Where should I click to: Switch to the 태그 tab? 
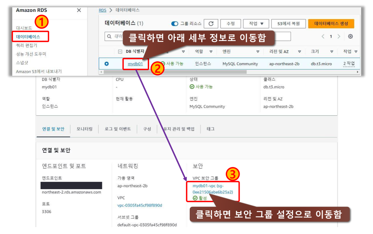coord(210,129)
